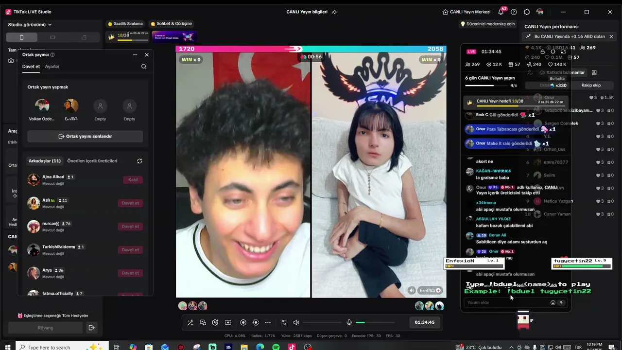
Task: Select co-host Volkan Özde... avatar
Action: [42, 105]
